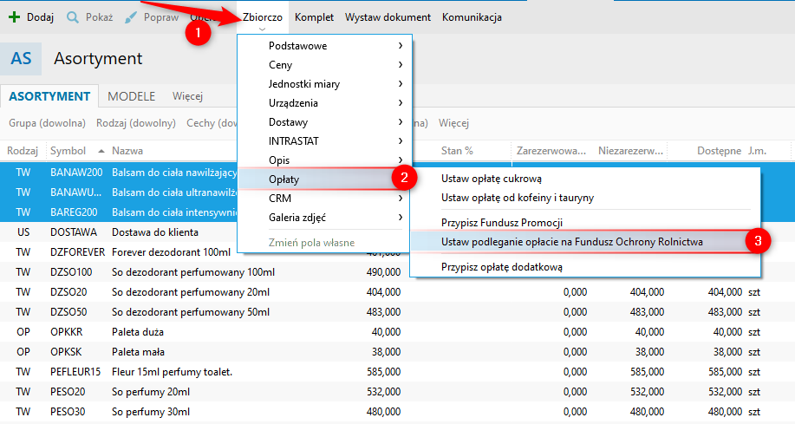The image size is (795, 424).
Task: Switch to the MODELE tab
Action: [131, 95]
